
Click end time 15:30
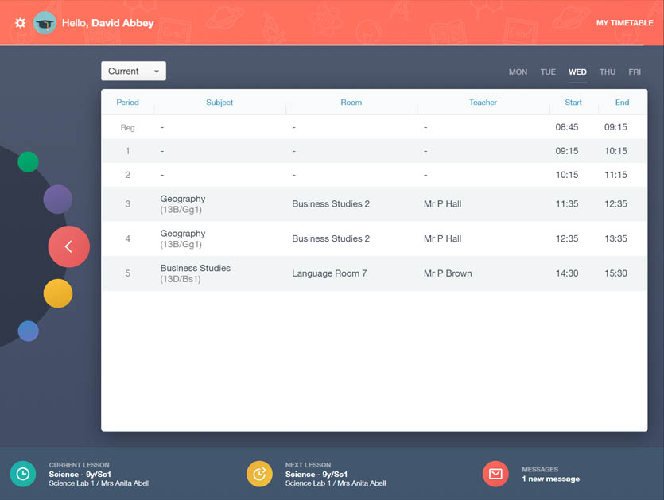615,273
